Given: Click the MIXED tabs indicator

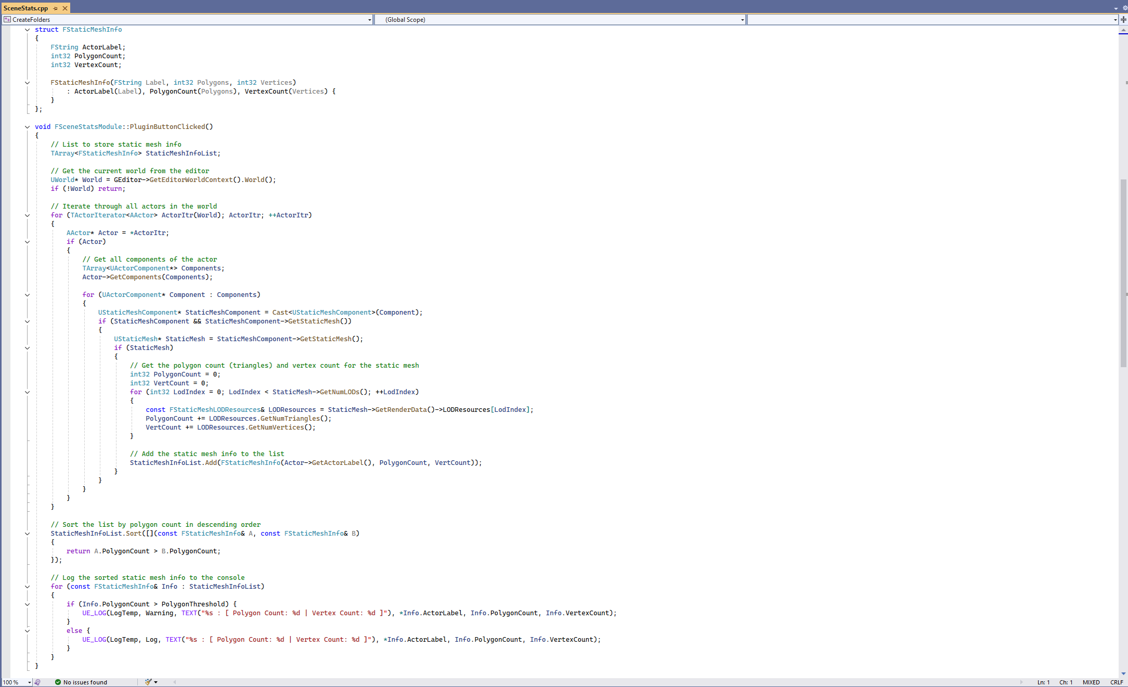Looking at the screenshot, I should point(1091,682).
